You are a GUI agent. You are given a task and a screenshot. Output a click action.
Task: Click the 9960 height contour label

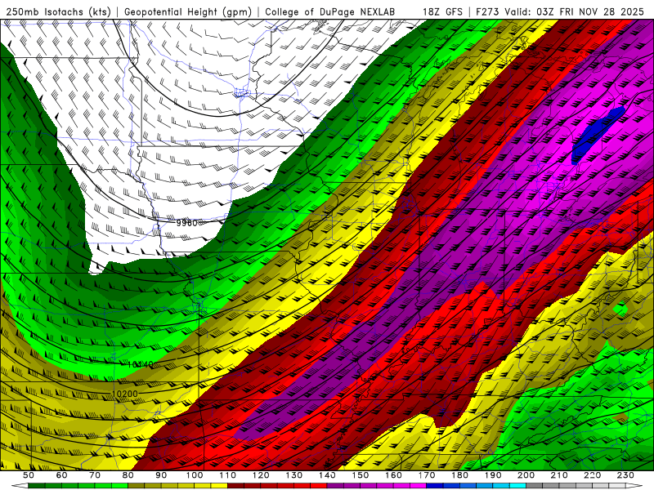186,223
